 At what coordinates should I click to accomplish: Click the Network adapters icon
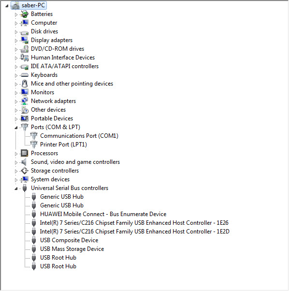pos(25,101)
